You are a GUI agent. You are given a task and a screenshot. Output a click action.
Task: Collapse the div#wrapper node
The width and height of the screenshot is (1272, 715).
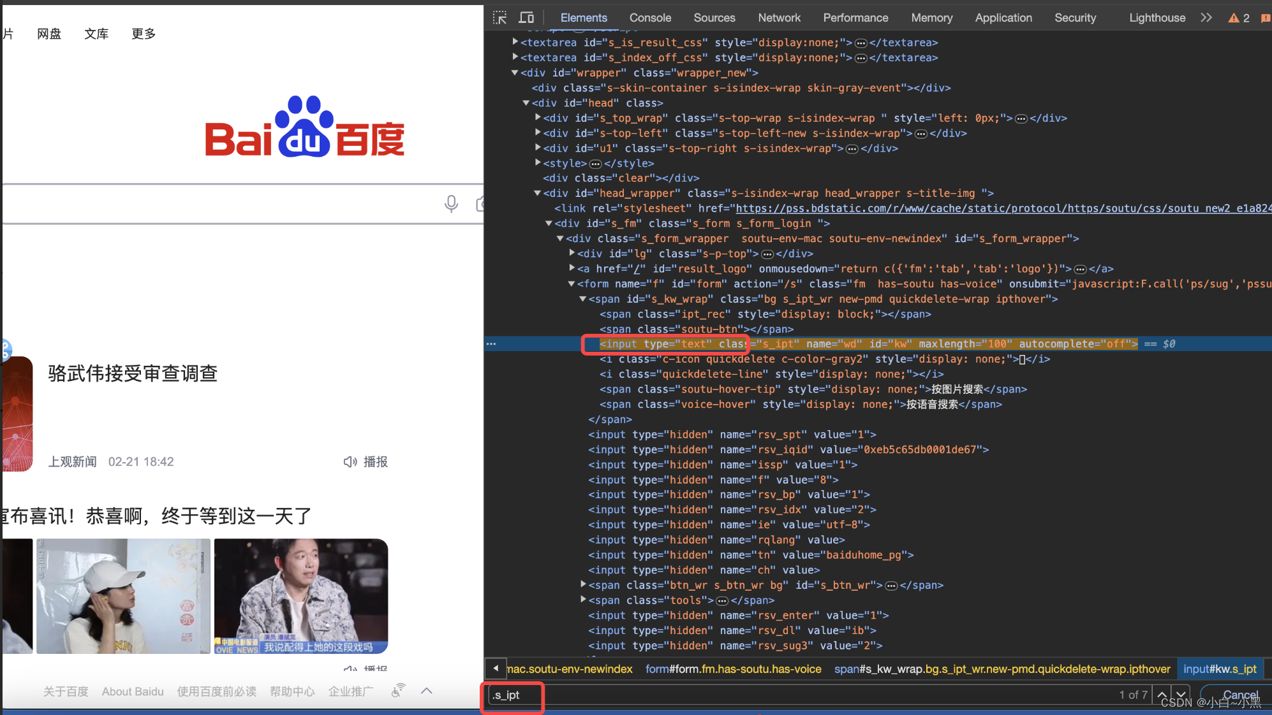click(515, 73)
